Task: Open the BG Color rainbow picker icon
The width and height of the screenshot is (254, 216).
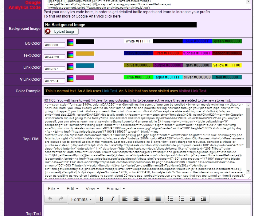Action: [x=70, y=43]
